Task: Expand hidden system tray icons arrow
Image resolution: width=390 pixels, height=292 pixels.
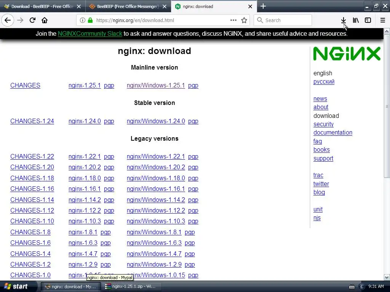Action: pyautogui.click(x=362, y=287)
